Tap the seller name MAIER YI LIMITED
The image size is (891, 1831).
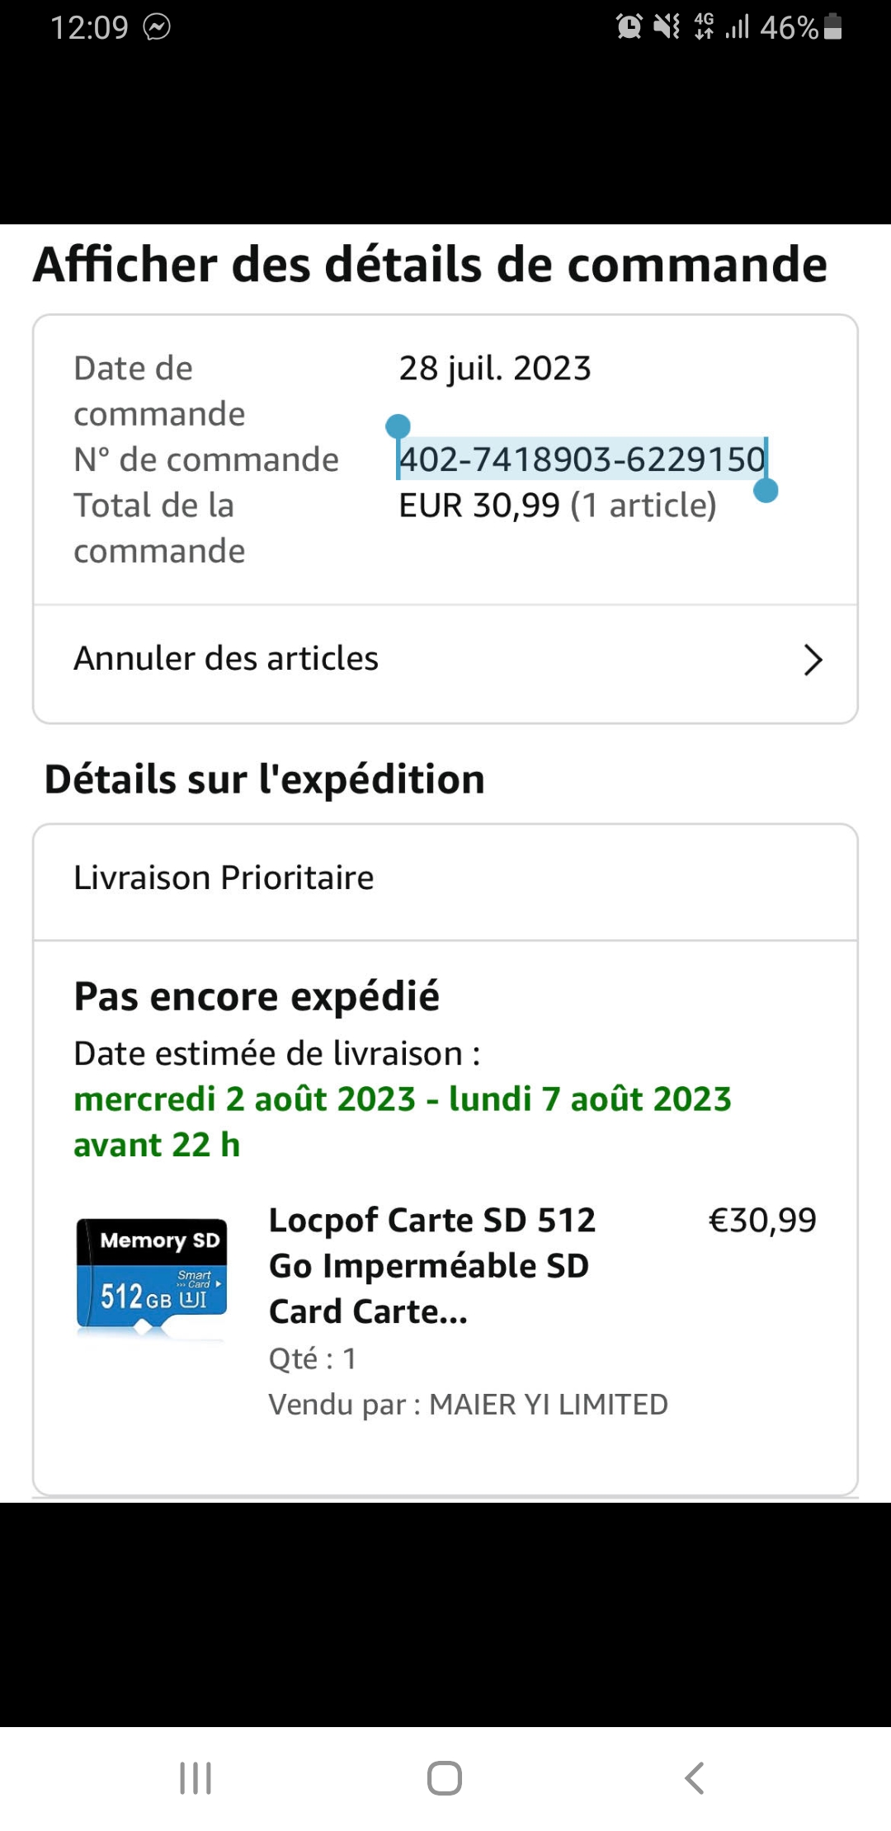(548, 1405)
